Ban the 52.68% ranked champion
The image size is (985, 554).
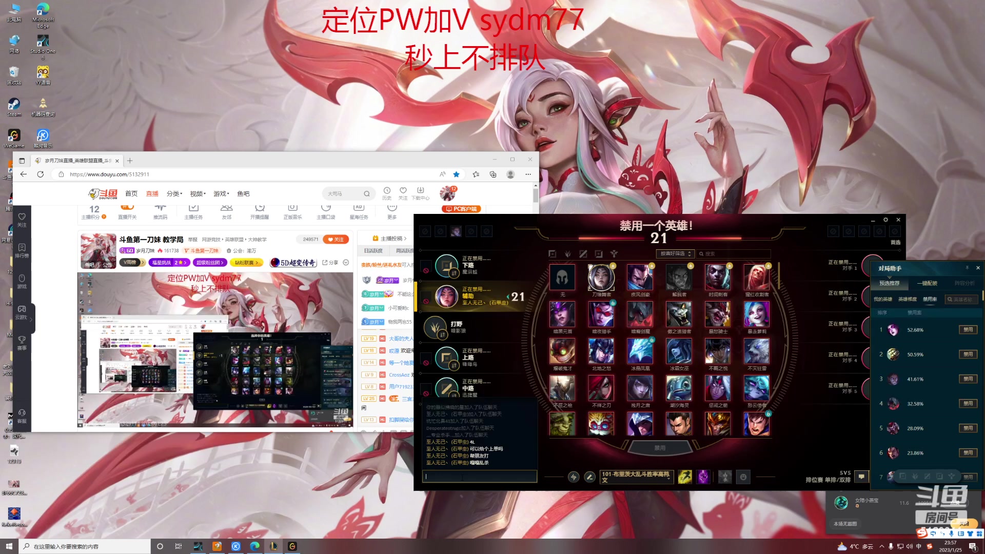pos(968,330)
